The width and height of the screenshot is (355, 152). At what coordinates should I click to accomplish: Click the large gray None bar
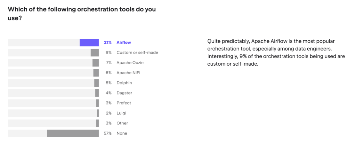73,133
